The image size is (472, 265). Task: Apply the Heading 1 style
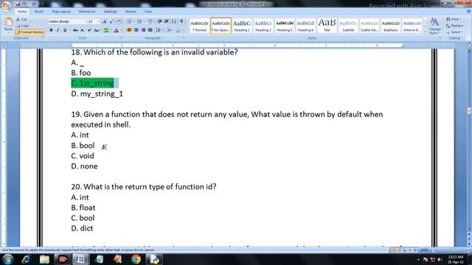[242, 26]
